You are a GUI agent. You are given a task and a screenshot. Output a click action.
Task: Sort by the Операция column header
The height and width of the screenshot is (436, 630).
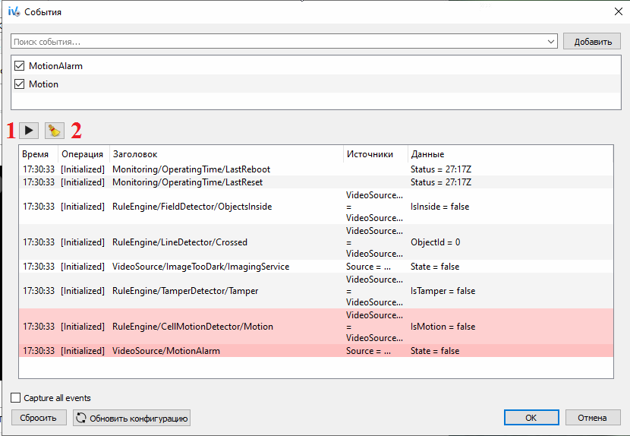coord(83,154)
